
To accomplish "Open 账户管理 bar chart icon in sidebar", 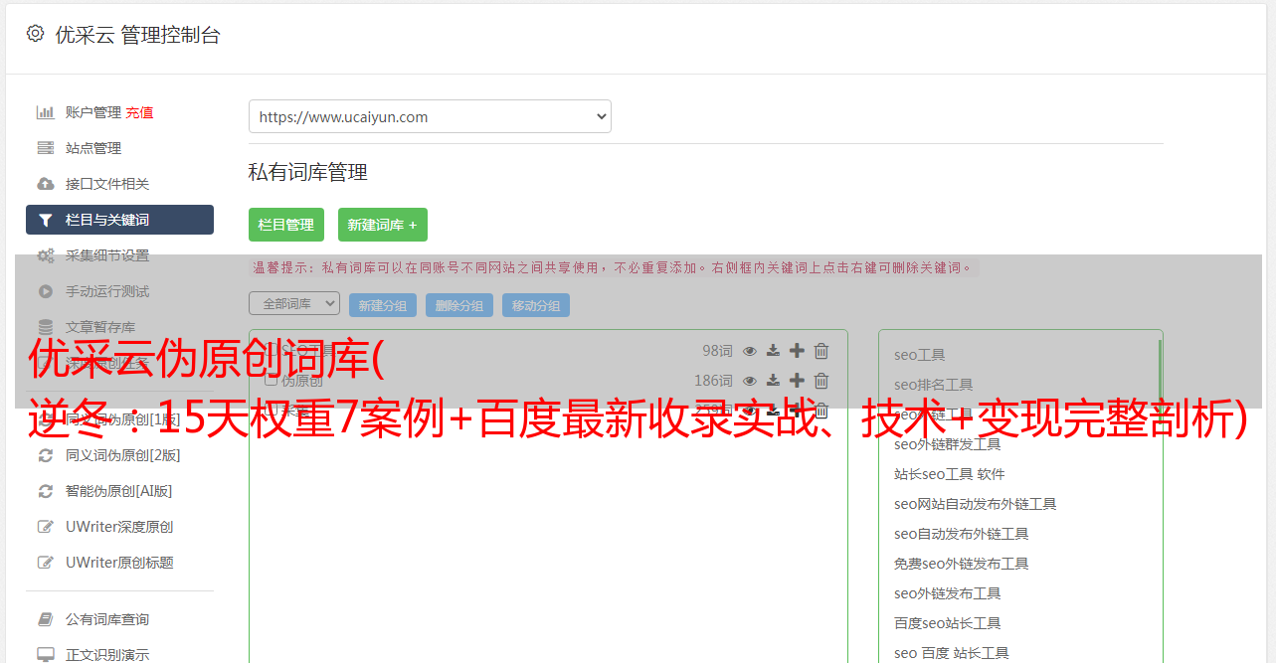I will click(46, 112).
